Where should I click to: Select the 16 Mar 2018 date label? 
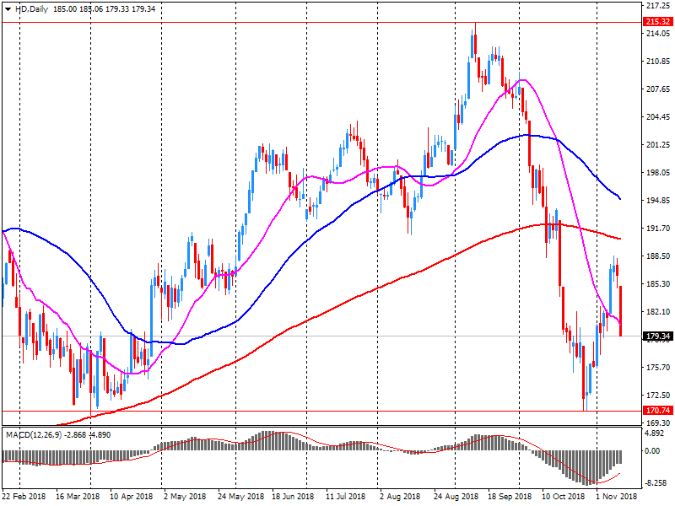[78, 497]
